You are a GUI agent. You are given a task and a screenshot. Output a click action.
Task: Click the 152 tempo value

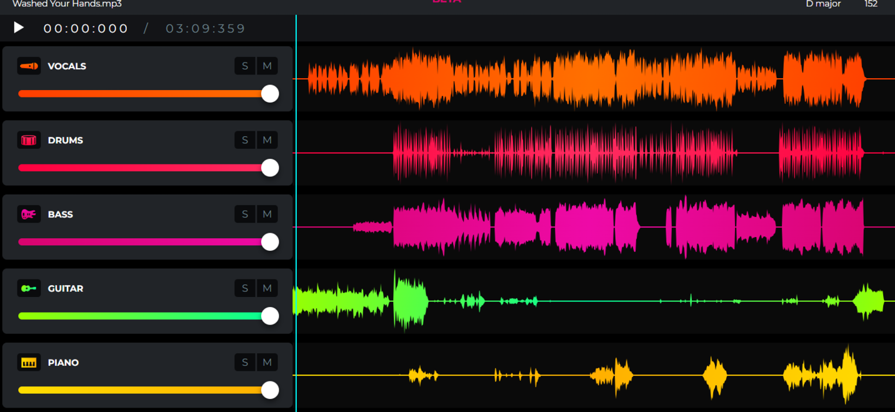(x=871, y=4)
